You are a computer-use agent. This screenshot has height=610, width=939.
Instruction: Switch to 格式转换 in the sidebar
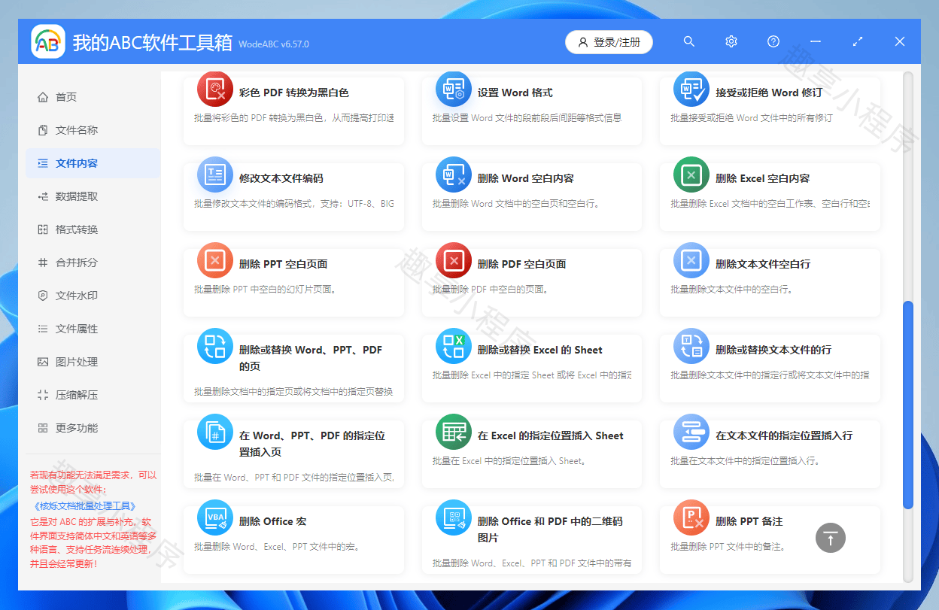click(93, 229)
